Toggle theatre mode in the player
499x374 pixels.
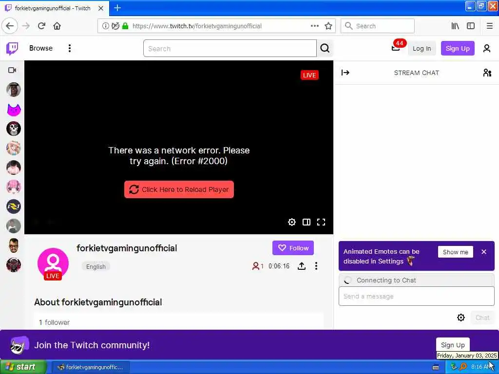pyautogui.click(x=306, y=222)
